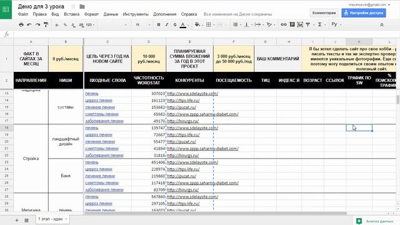Open the Правка menu
Viewport: 400px width, 225px height.
click(x=40, y=14)
